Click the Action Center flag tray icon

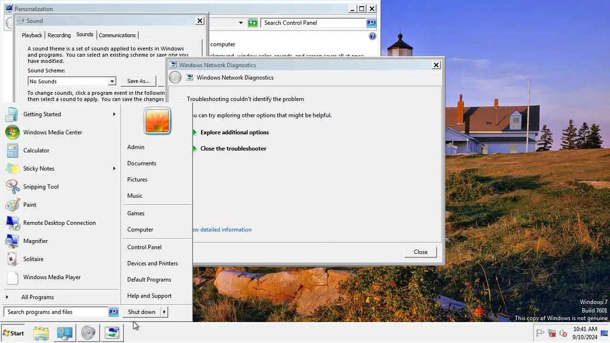coord(540,333)
